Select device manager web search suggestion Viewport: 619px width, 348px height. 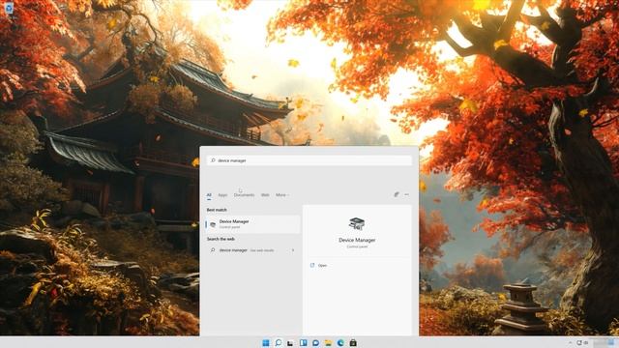point(252,250)
